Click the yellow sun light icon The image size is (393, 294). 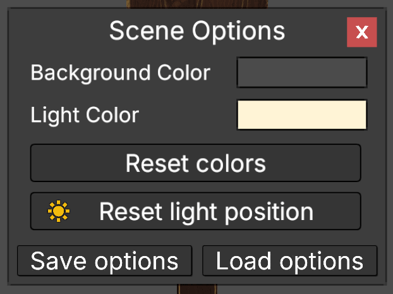(x=59, y=211)
